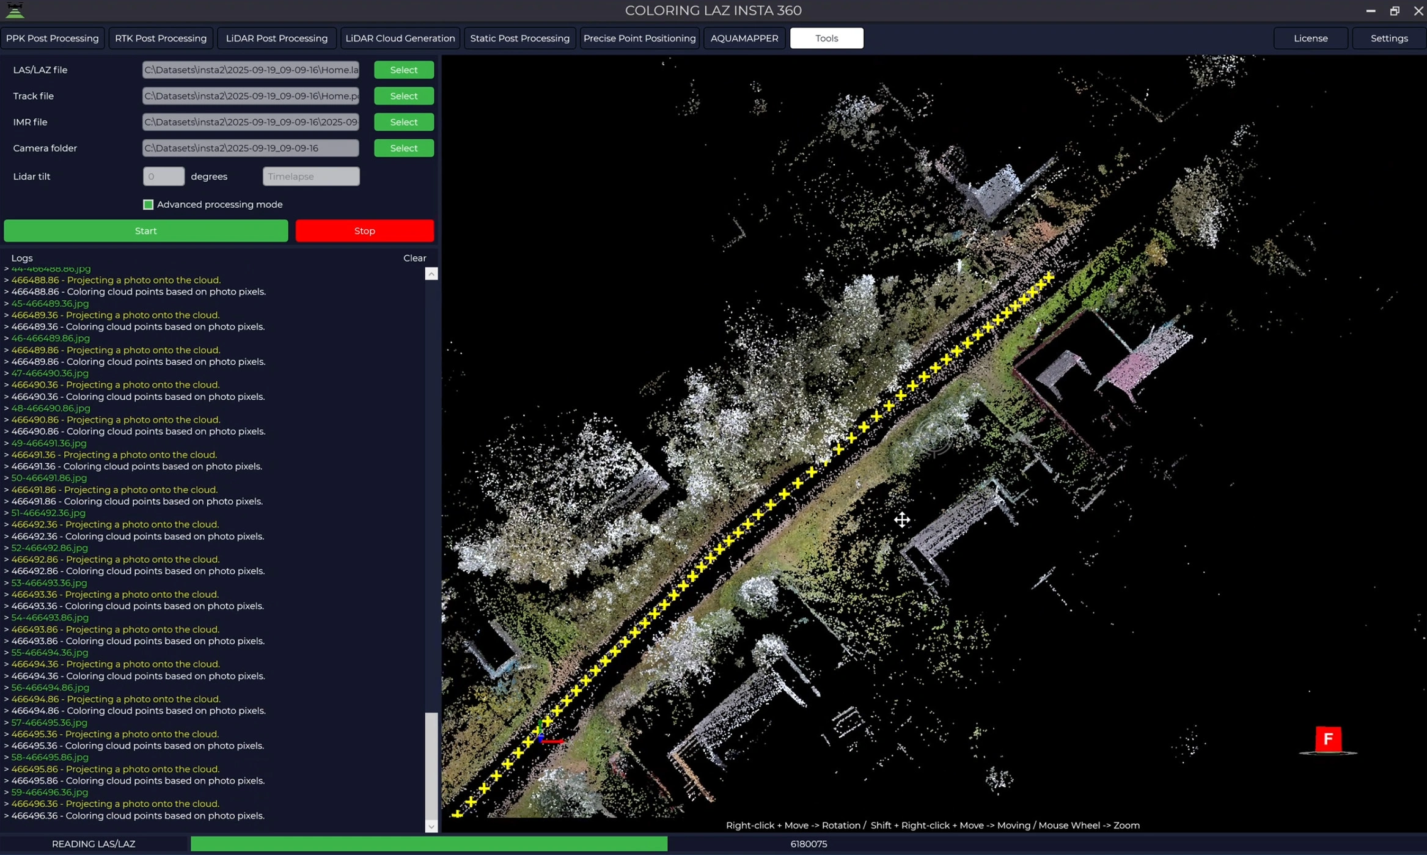Switch to the LiDAR Post Processing tab

(276, 38)
